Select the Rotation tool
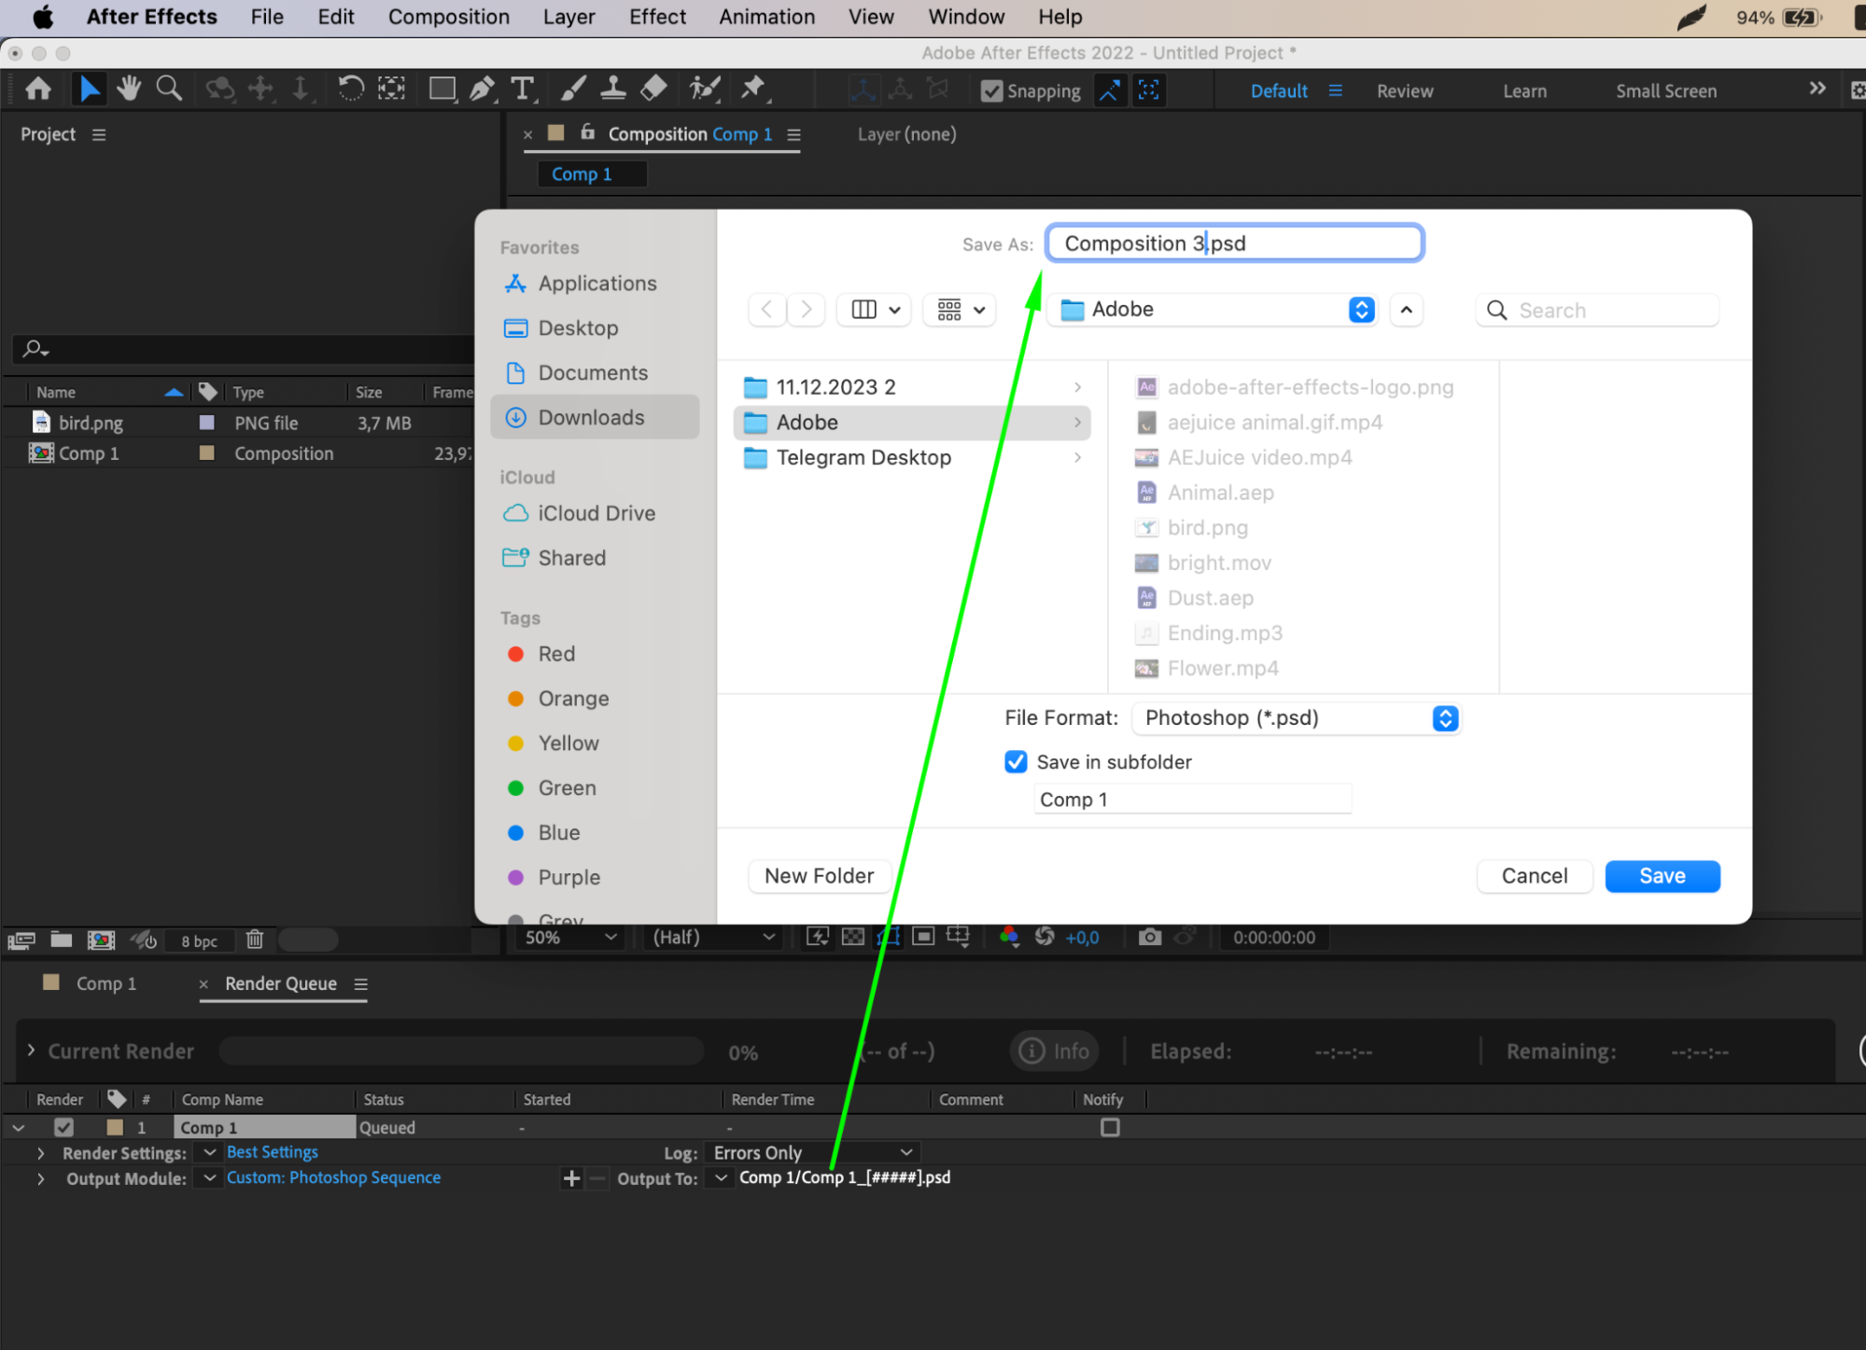The image size is (1866, 1350). [350, 90]
